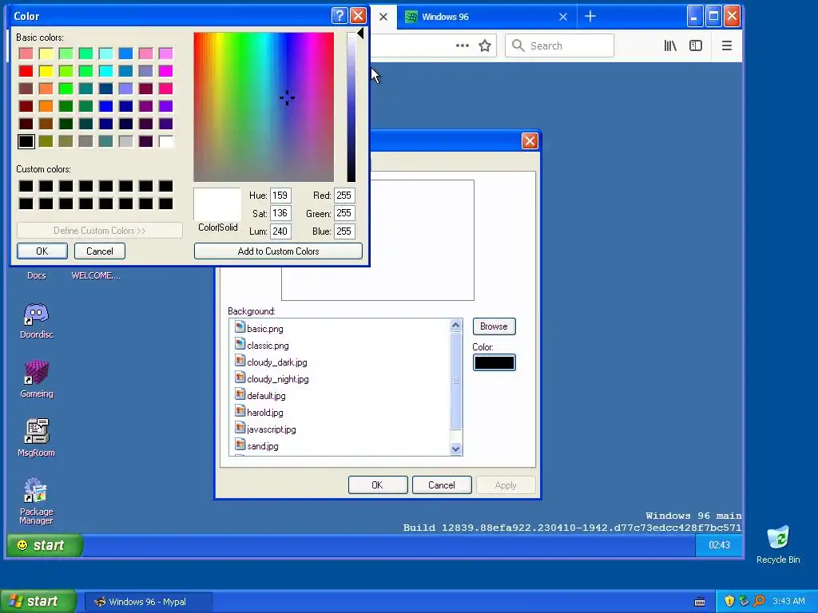
Task: Confirm the Color dialog with OK
Action: [42, 251]
